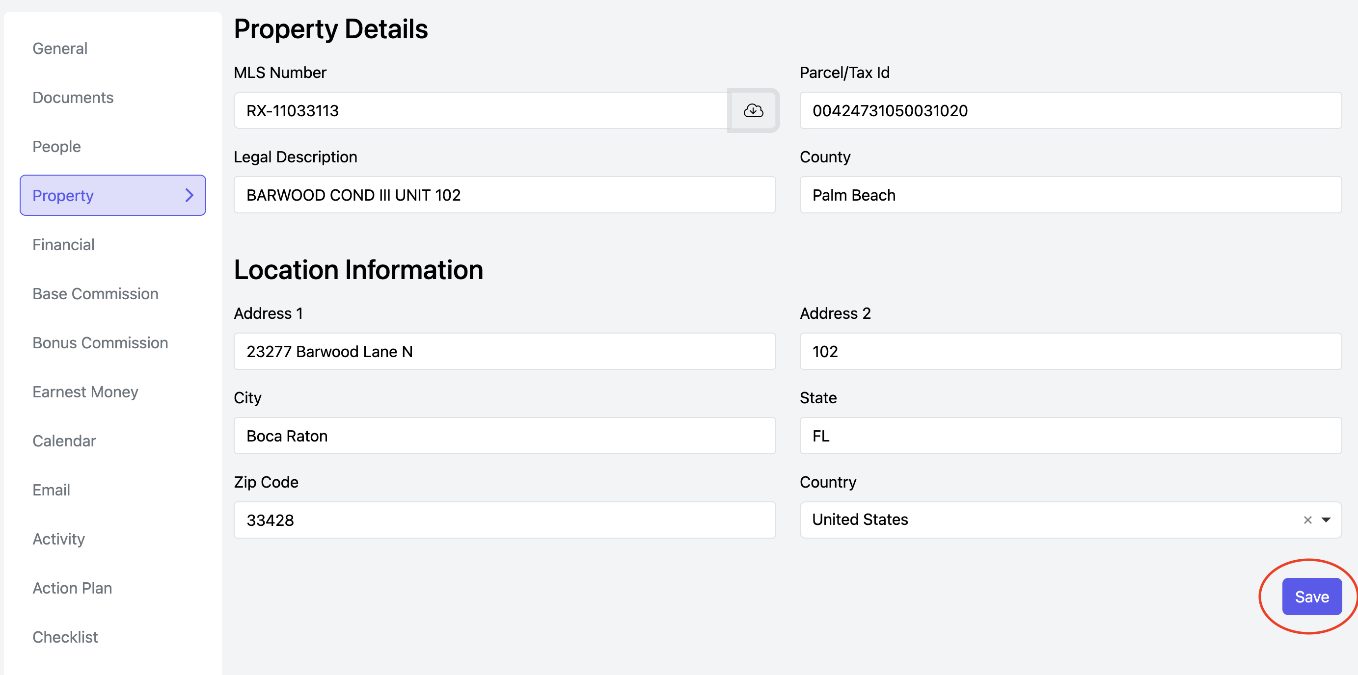Select Calendar in the sidebar
The height and width of the screenshot is (675, 1358).
[x=64, y=441]
